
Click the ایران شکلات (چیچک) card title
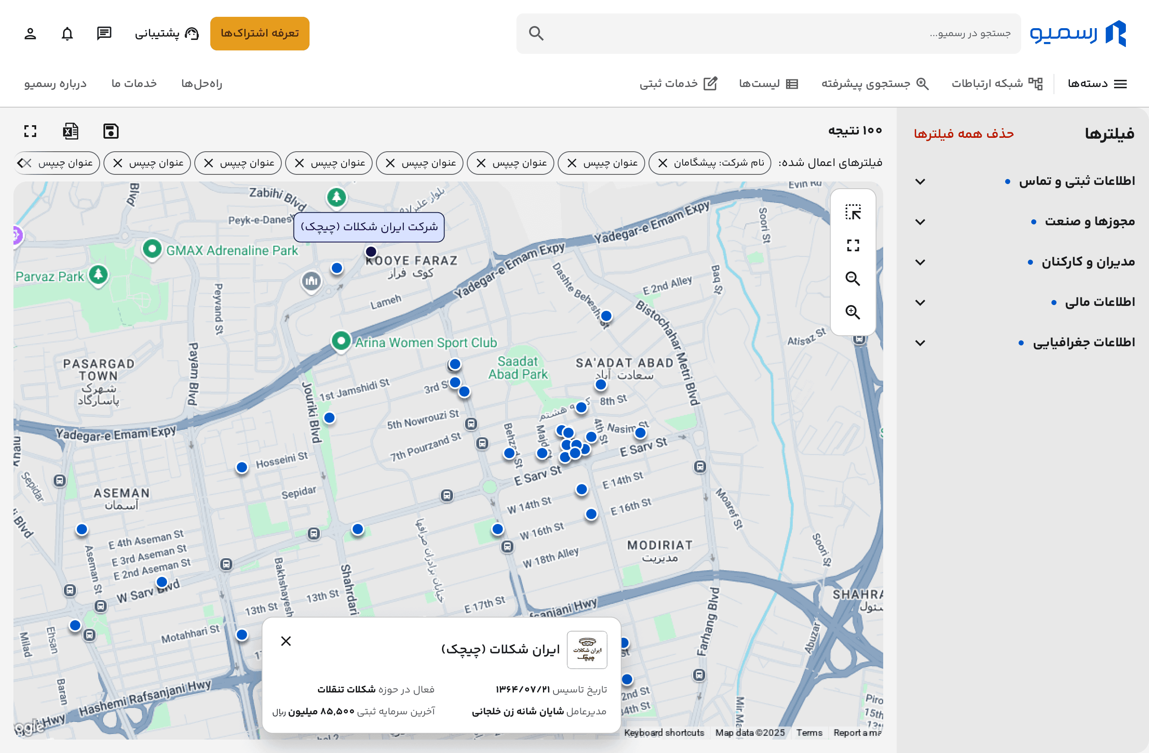pyautogui.click(x=500, y=649)
